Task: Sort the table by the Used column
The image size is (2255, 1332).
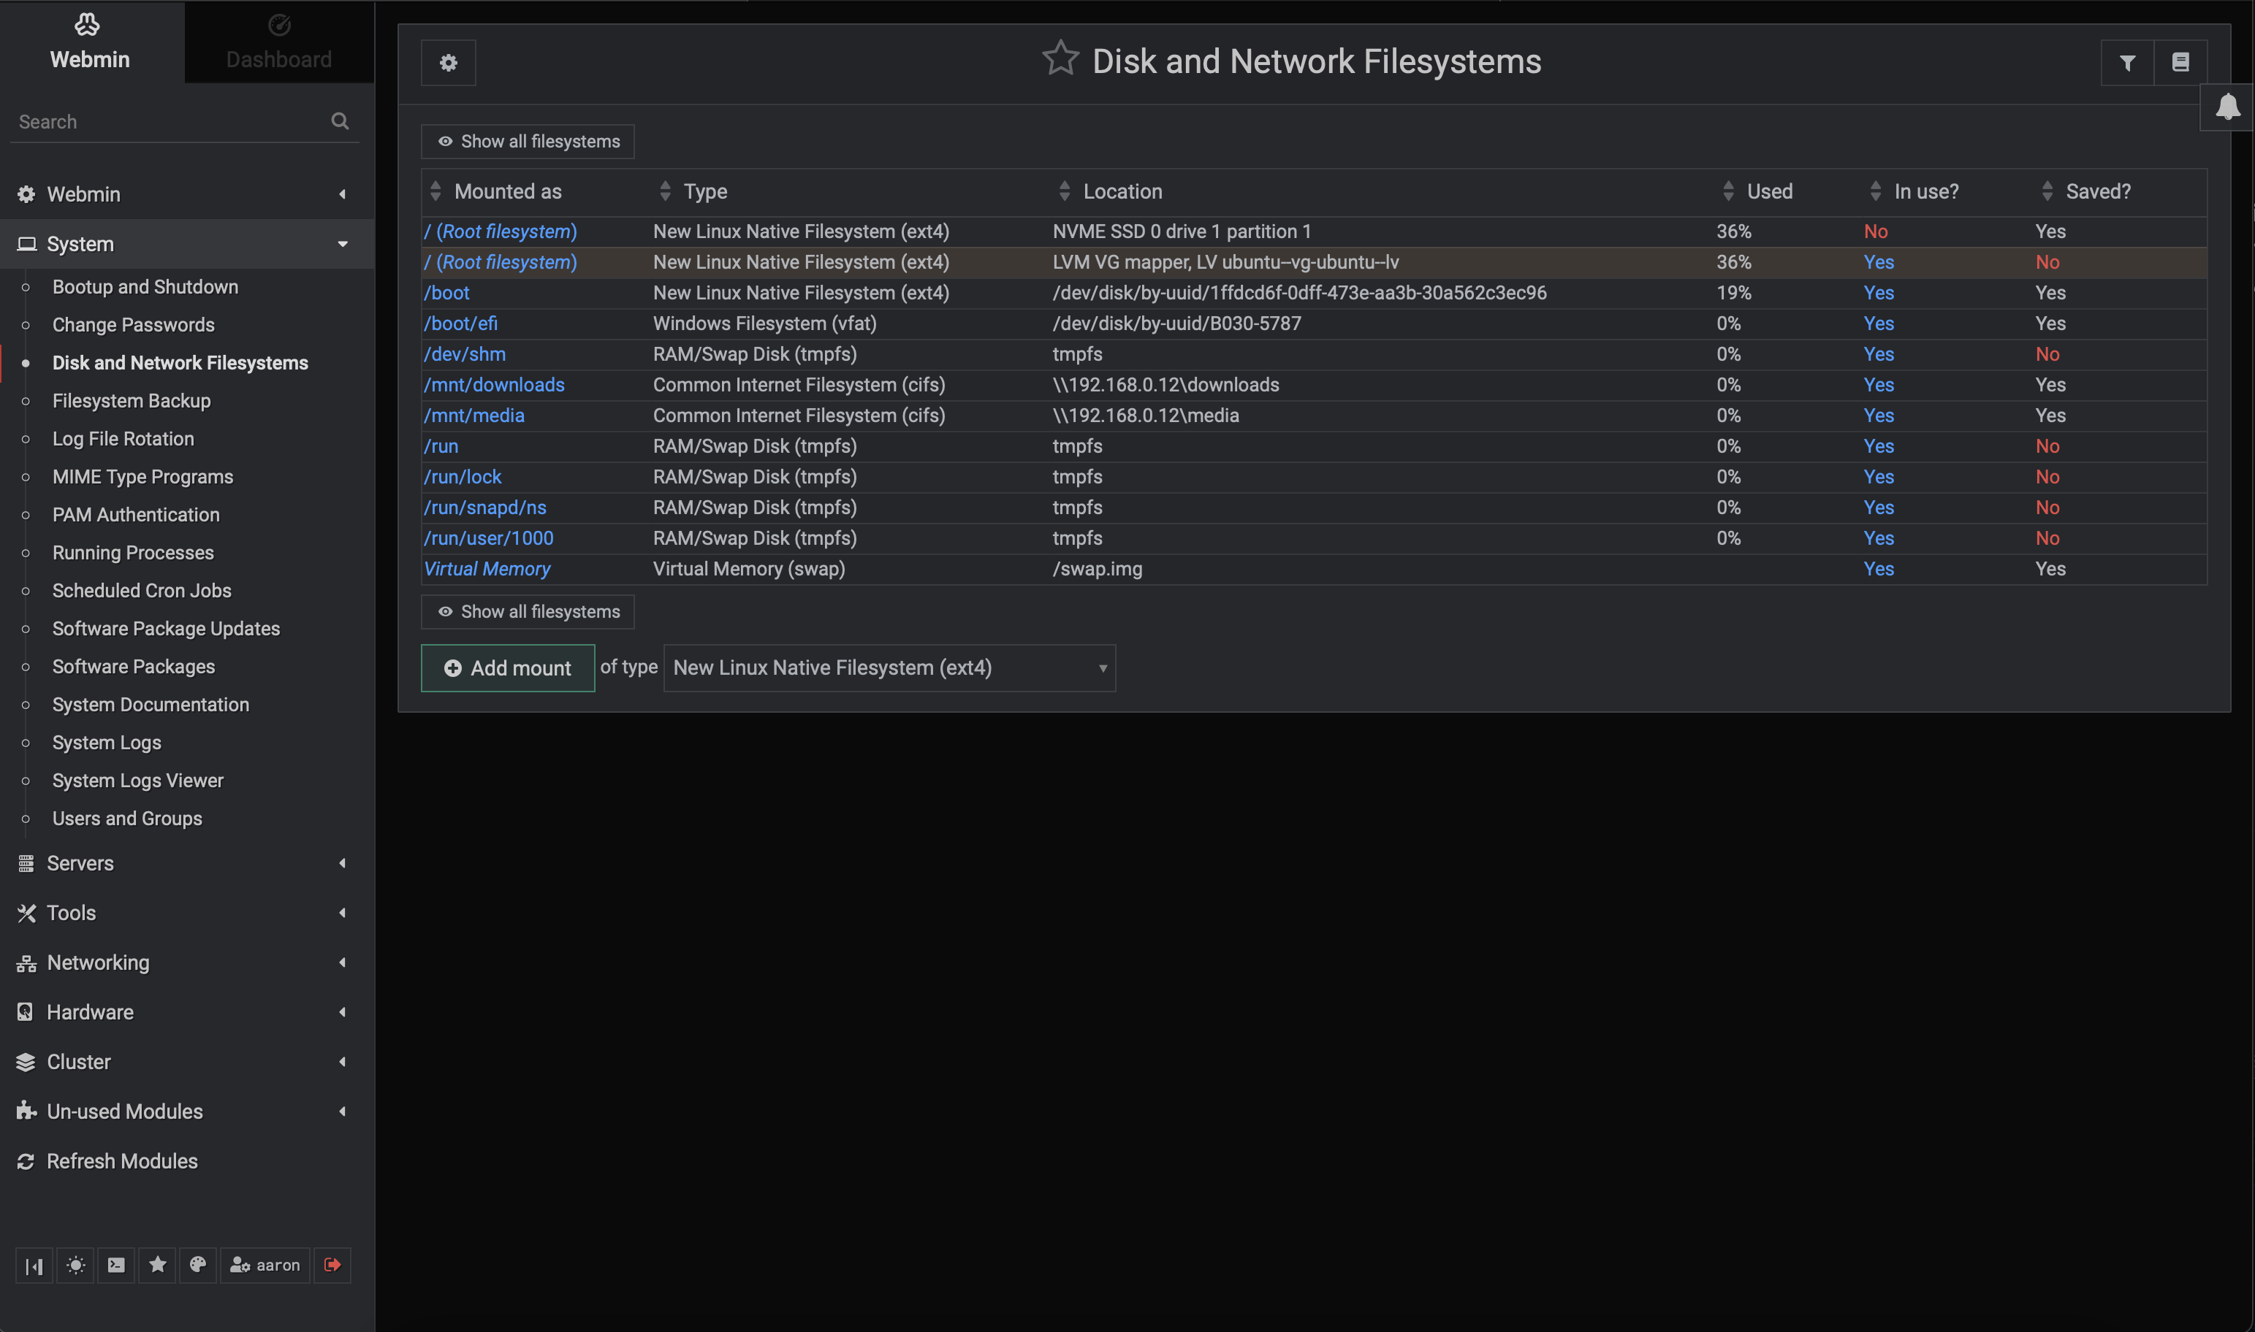Action: tap(1768, 191)
